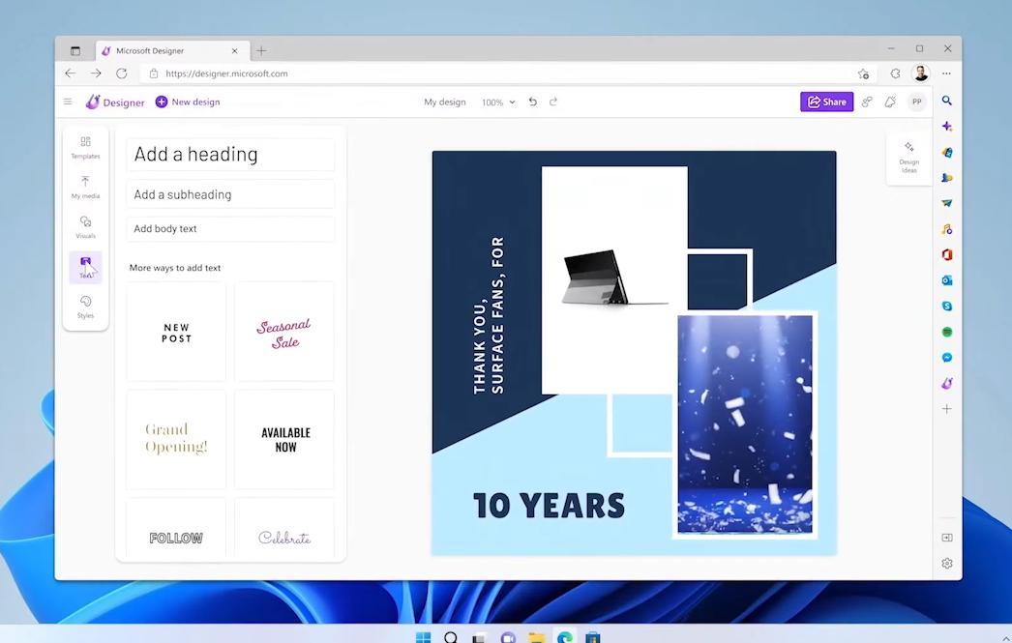Image resolution: width=1012 pixels, height=643 pixels.
Task: Select the 10 YEARS text on canvas
Action: 549,505
